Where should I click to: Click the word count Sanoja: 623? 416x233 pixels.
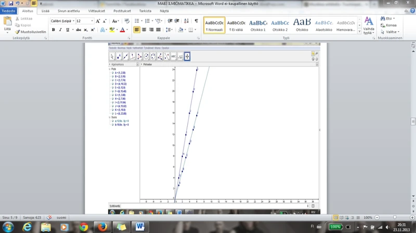[x=31, y=217]
